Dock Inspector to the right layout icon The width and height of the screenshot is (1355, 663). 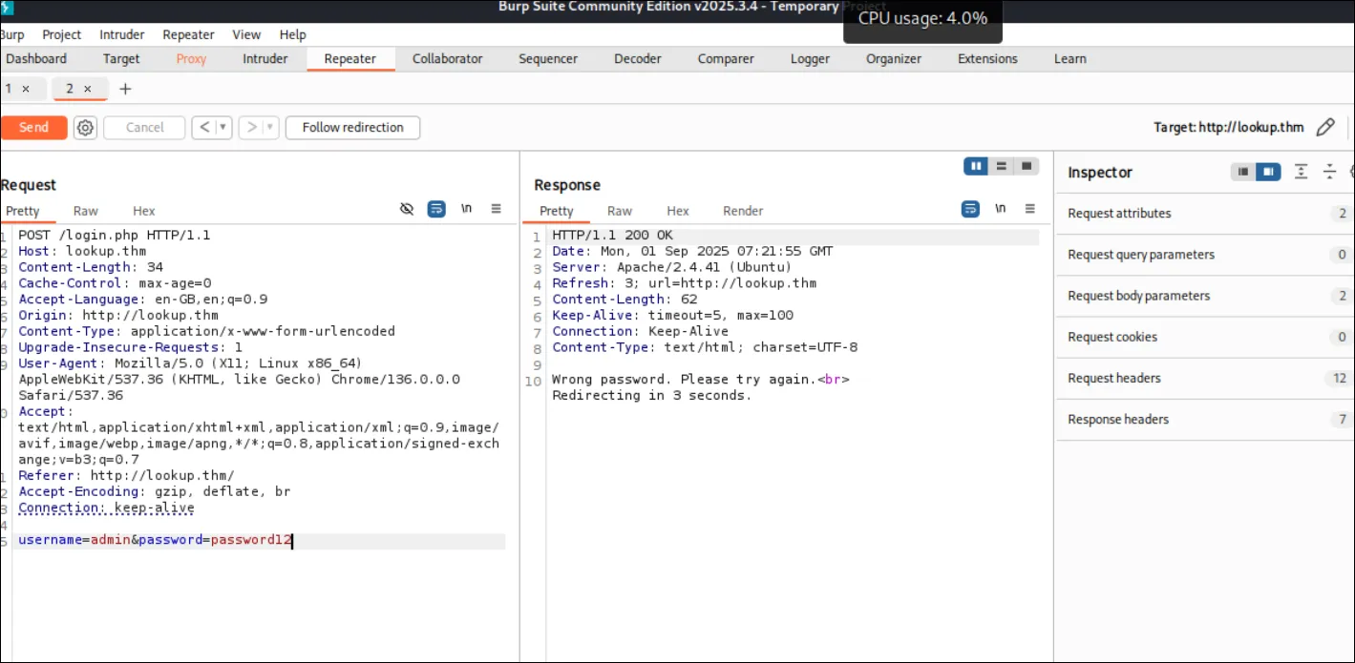click(1267, 172)
